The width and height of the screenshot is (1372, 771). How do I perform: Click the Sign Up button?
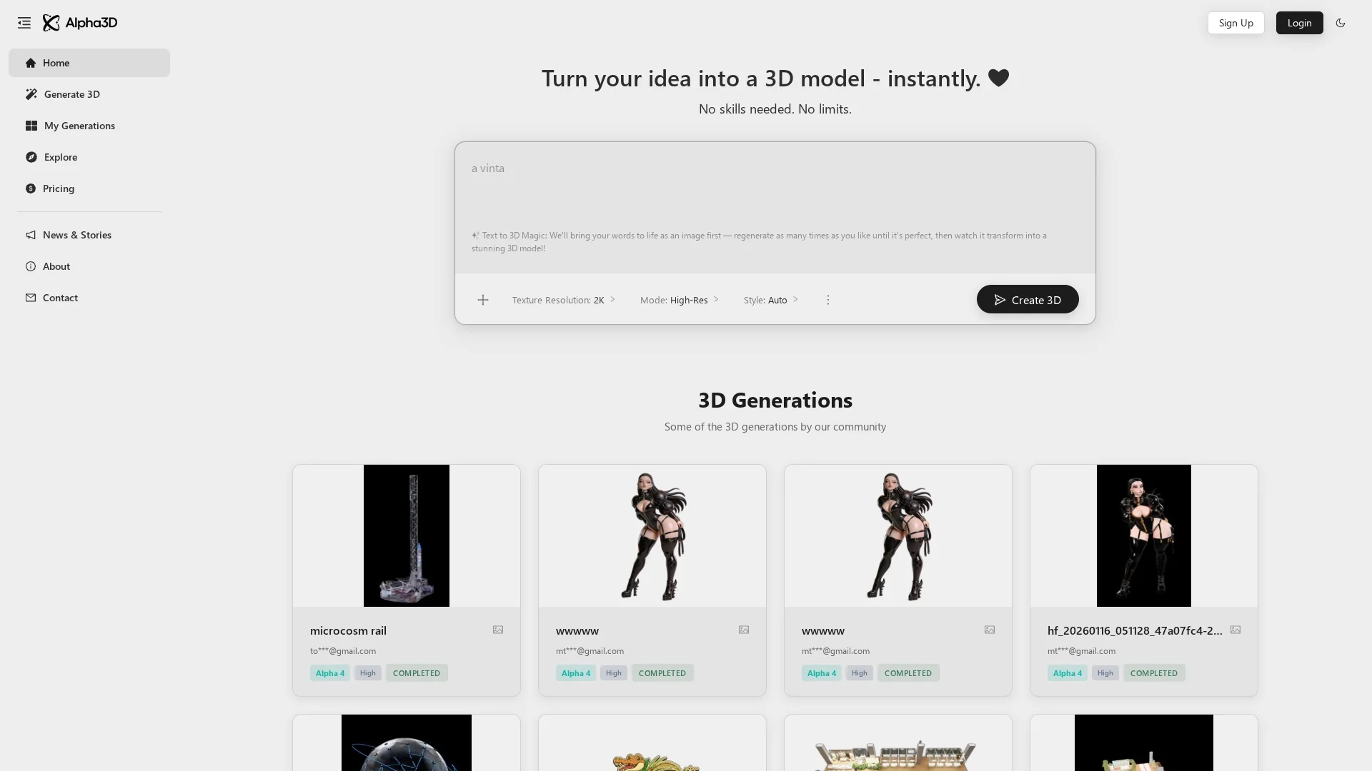1236,23
